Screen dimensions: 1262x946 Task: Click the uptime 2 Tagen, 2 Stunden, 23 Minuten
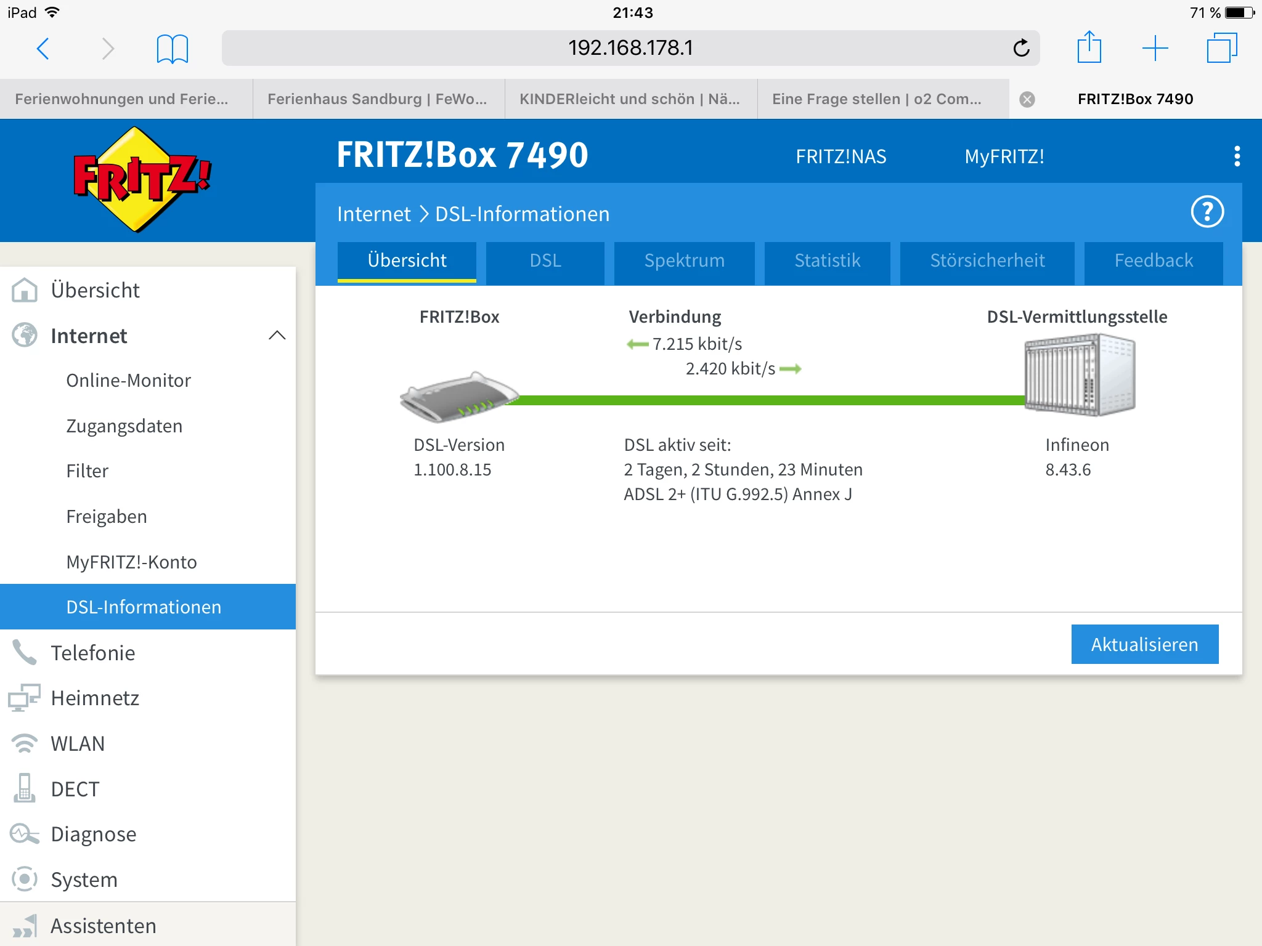click(x=743, y=470)
